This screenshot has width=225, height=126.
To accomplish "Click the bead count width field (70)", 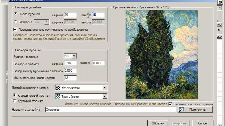I will coord(70,15).
